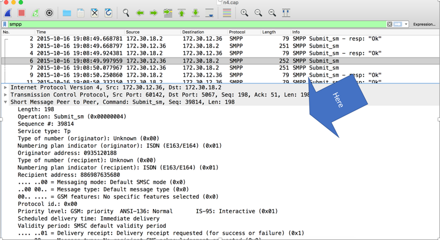The height and width of the screenshot is (240, 440).
Task: Select Recipient address: 886987635680 field
Action: [x=69, y=175]
